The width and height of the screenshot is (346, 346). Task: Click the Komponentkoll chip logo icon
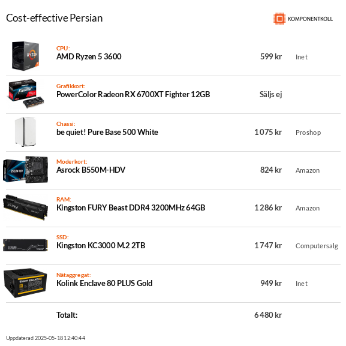[279, 19]
